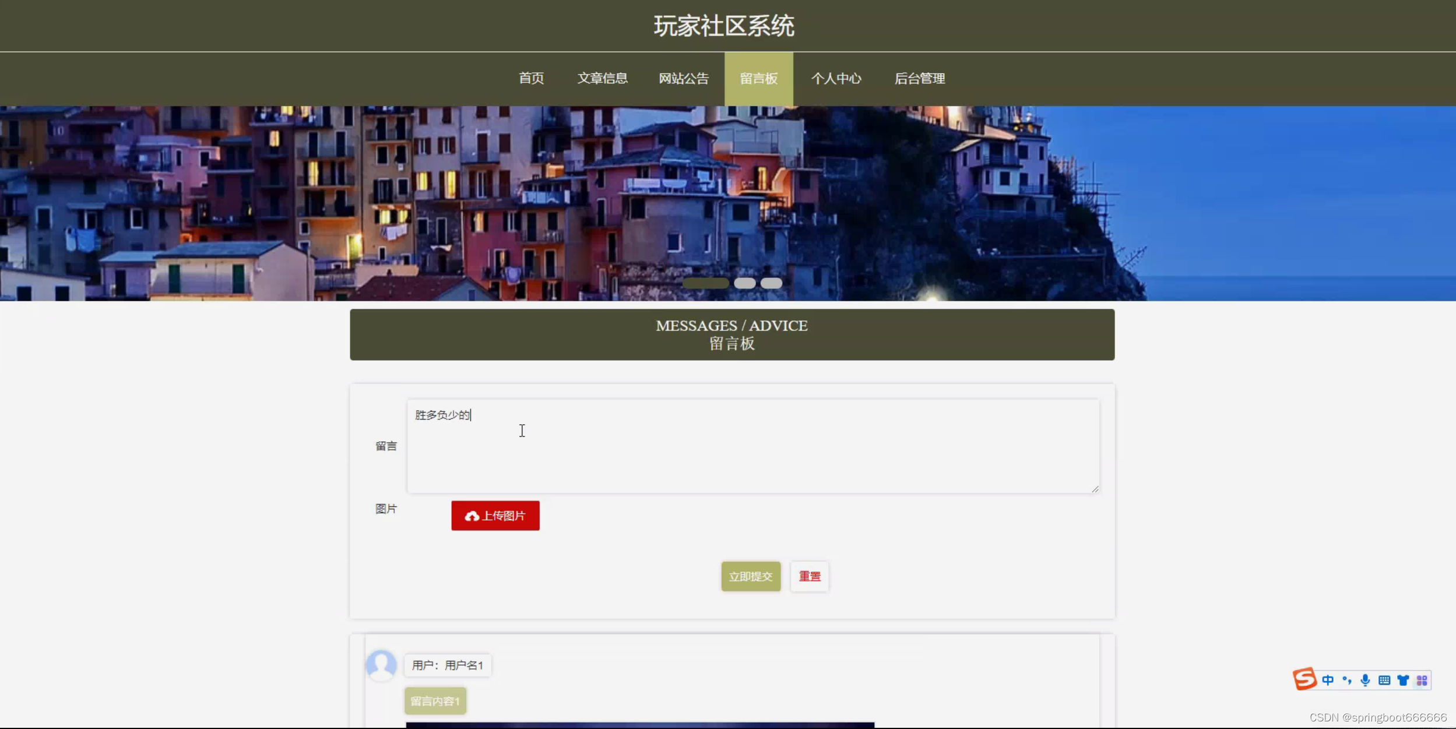Open 个人中心 menu item
This screenshot has width=1456, height=729.
click(836, 78)
